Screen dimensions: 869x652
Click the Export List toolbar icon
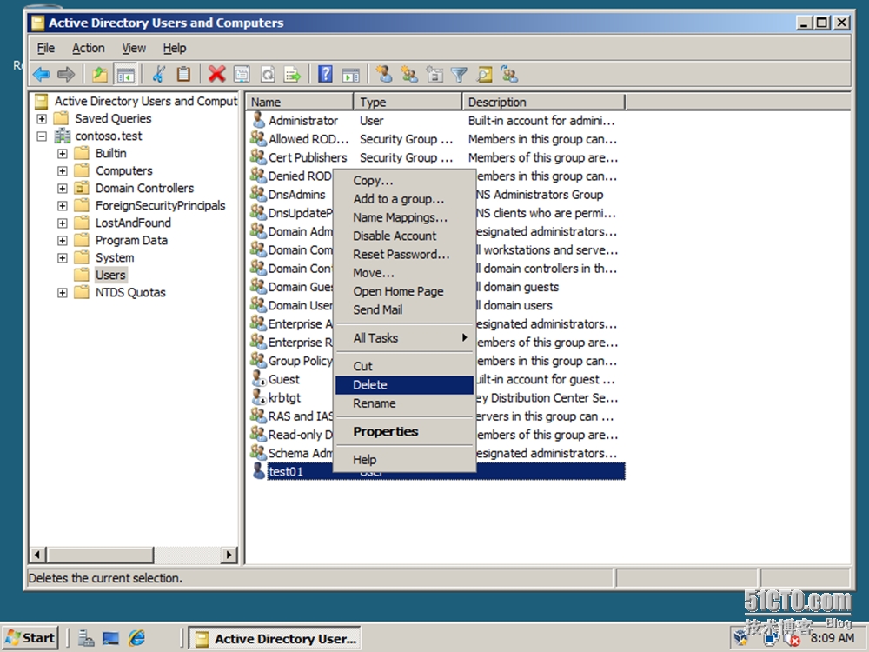coord(292,74)
